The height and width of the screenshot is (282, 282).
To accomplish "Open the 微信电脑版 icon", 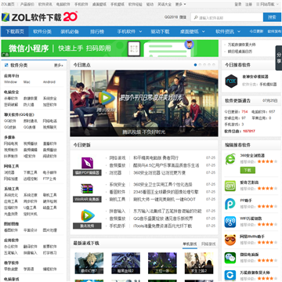I will (230, 258).
